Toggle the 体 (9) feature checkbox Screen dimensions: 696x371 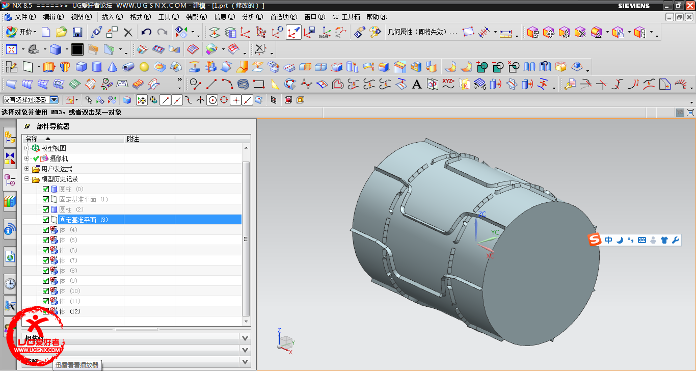pos(46,281)
